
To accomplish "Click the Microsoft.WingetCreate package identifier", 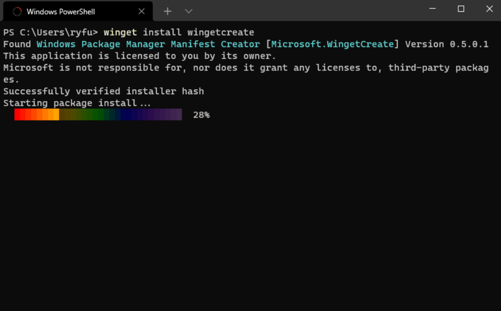I will [x=332, y=44].
